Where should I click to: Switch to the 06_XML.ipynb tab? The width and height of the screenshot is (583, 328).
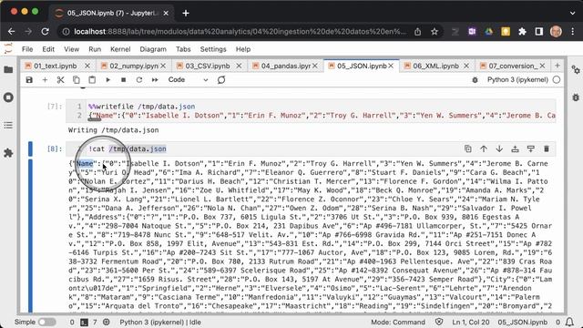point(435,66)
